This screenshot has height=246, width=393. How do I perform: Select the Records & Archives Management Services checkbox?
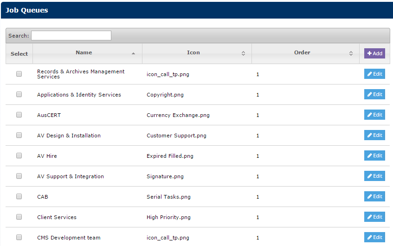(x=19, y=74)
